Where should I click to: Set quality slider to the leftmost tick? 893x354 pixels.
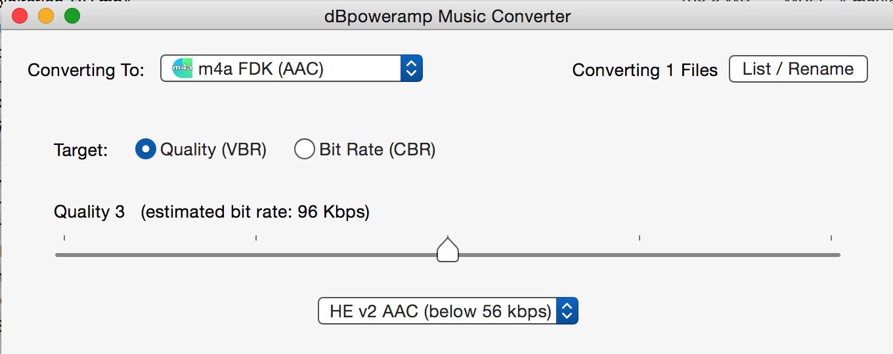(64, 254)
